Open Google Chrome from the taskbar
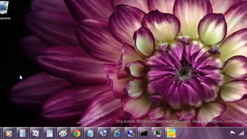This screenshot has width=247, height=139. coord(76,133)
